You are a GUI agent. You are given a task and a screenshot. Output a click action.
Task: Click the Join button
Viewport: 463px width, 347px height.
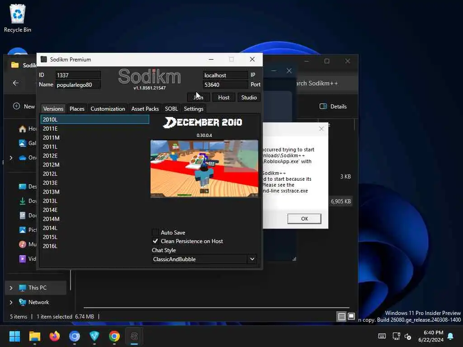click(x=198, y=98)
